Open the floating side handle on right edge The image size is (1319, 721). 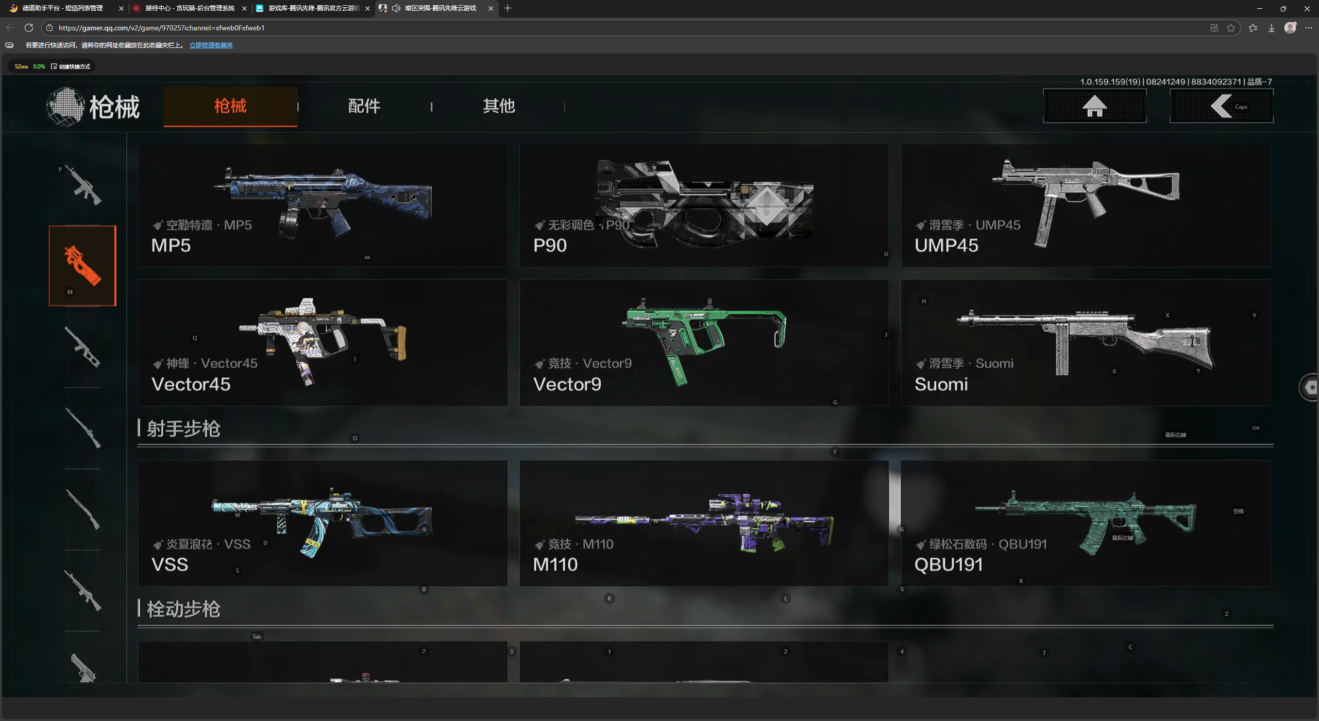pos(1310,387)
